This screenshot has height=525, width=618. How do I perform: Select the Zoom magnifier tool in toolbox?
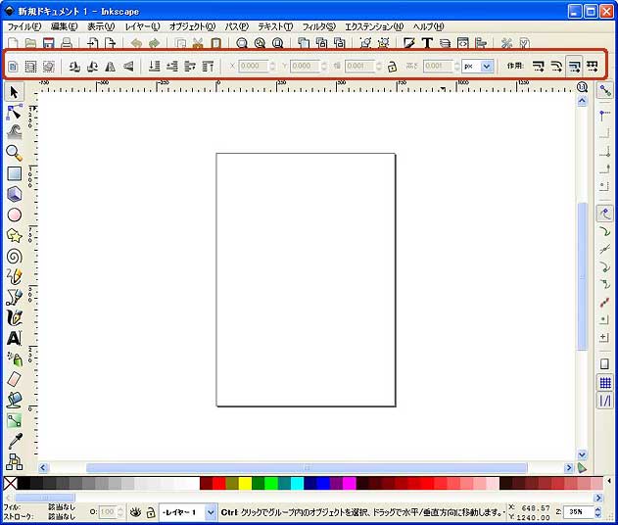[x=14, y=153]
